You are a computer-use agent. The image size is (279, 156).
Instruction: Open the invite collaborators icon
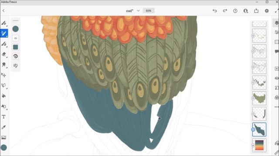(246, 11)
